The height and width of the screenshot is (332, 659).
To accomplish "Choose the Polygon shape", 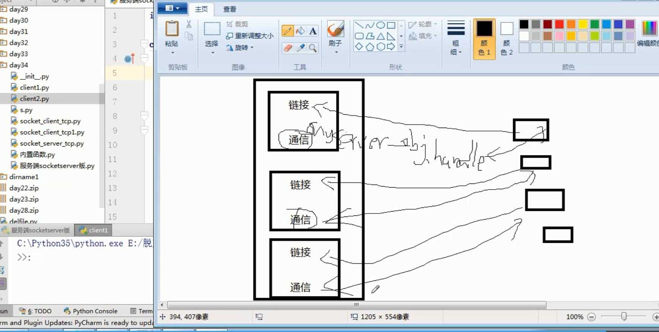I will [370, 36].
